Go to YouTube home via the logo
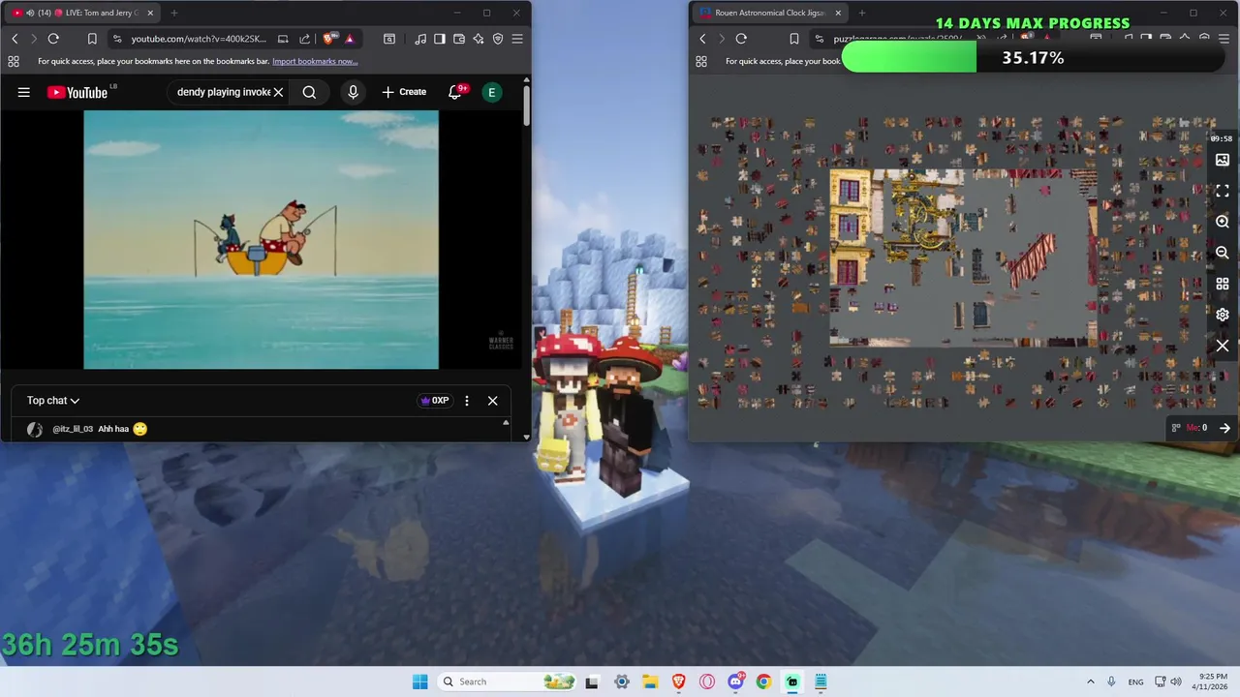Image resolution: width=1240 pixels, height=697 pixels. [x=77, y=92]
